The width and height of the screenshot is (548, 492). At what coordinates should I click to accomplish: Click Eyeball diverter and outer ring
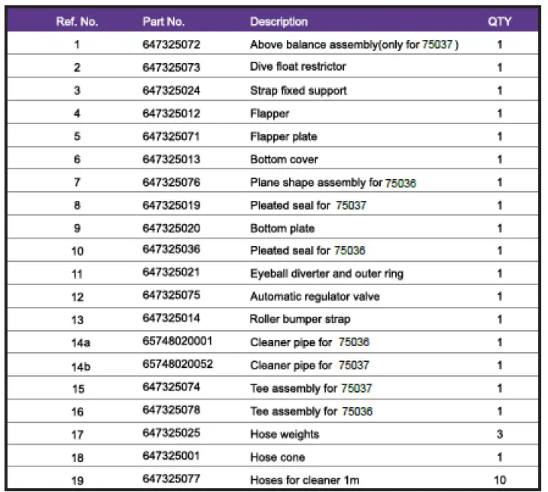pos(327,274)
